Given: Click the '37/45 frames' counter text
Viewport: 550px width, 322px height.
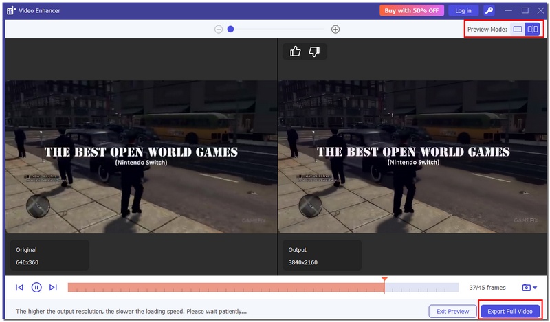Looking at the screenshot, I should (x=487, y=288).
